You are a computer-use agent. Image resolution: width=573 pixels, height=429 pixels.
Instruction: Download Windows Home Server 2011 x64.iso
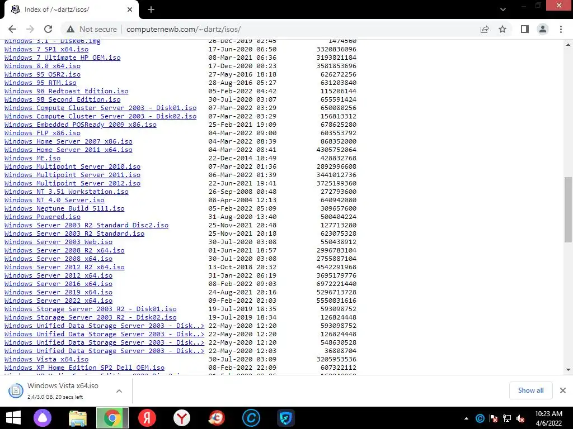coord(68,150)
